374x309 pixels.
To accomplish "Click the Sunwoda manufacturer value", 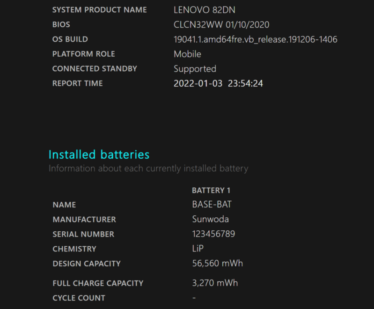I will pos(210,219).
